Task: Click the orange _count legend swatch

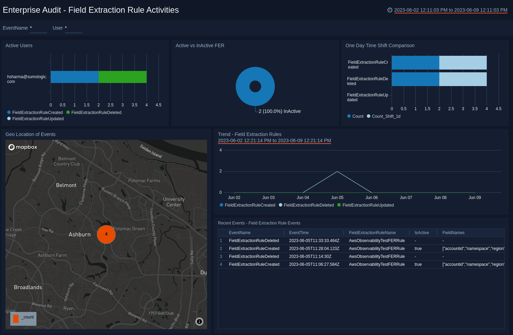Action: (x=16, y=318)
